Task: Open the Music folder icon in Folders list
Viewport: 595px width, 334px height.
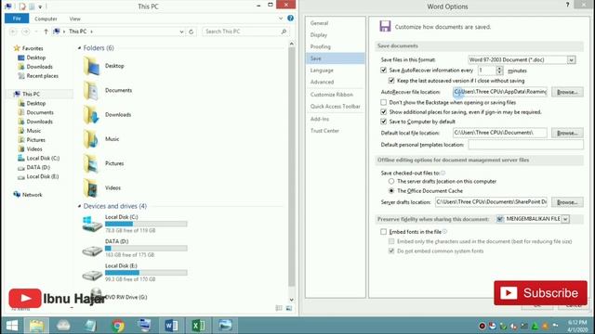Action: (x=91, y=139)
